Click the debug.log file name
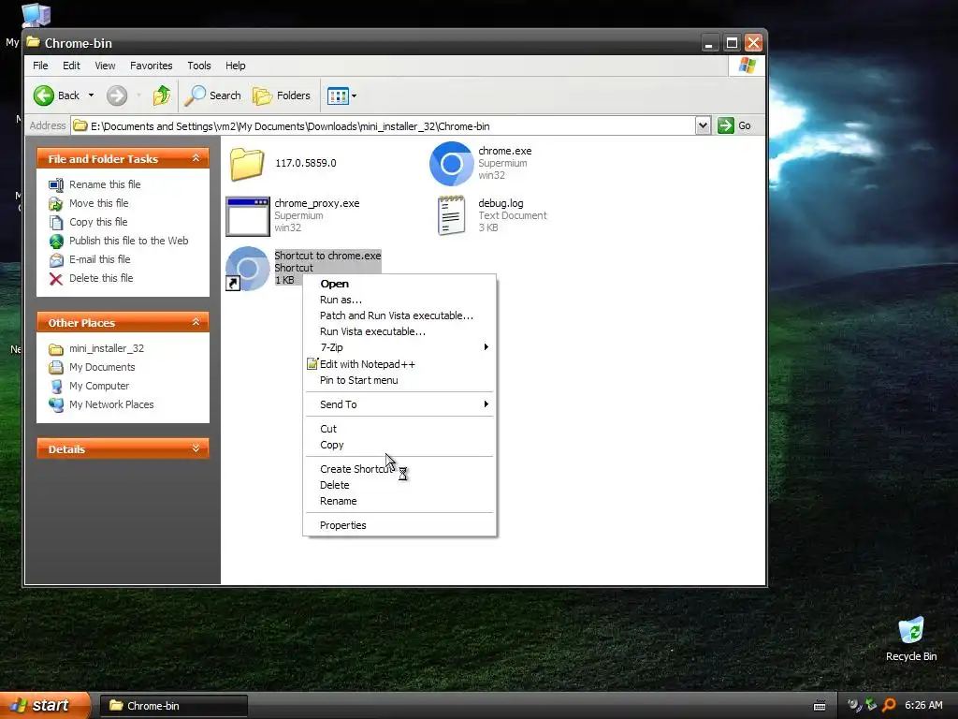Viewport: 958px width, 719px height. (x=501, y=203)
